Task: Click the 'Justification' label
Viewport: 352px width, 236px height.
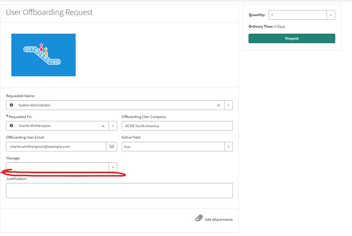Action: (x=16, y=179)
